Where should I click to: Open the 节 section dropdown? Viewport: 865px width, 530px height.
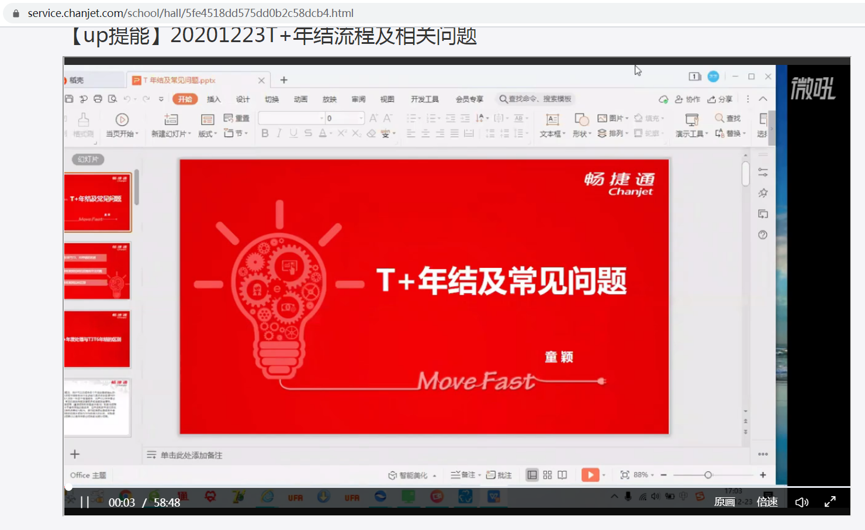coord(236,133)
